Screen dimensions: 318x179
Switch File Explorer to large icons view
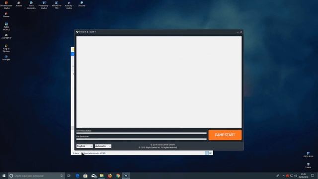point(211,153)
